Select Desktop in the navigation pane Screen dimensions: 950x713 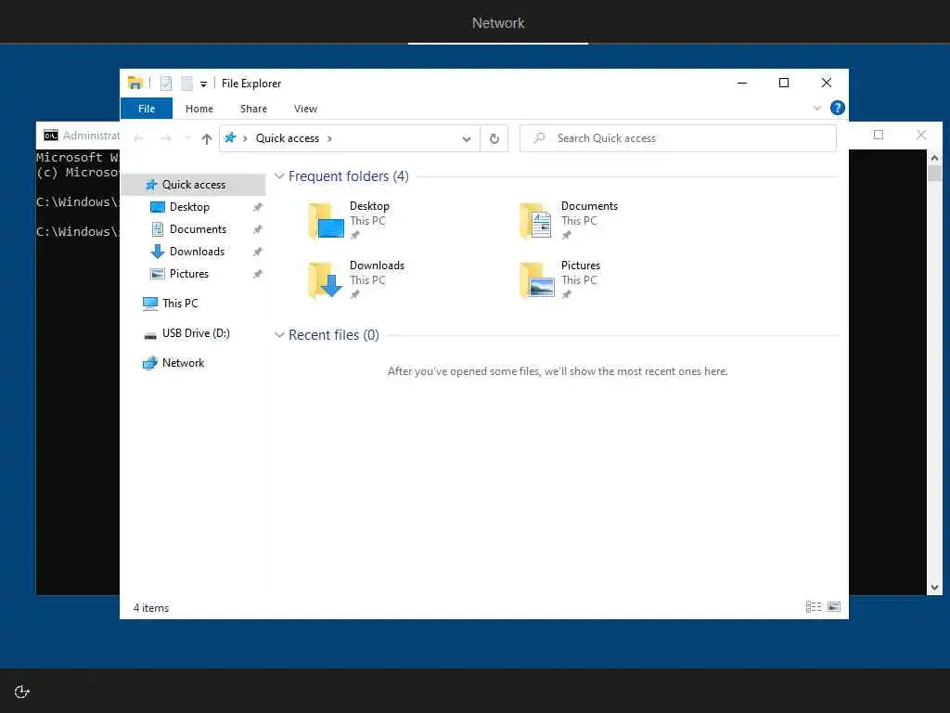pyautogui.click(x=189, y=207)
